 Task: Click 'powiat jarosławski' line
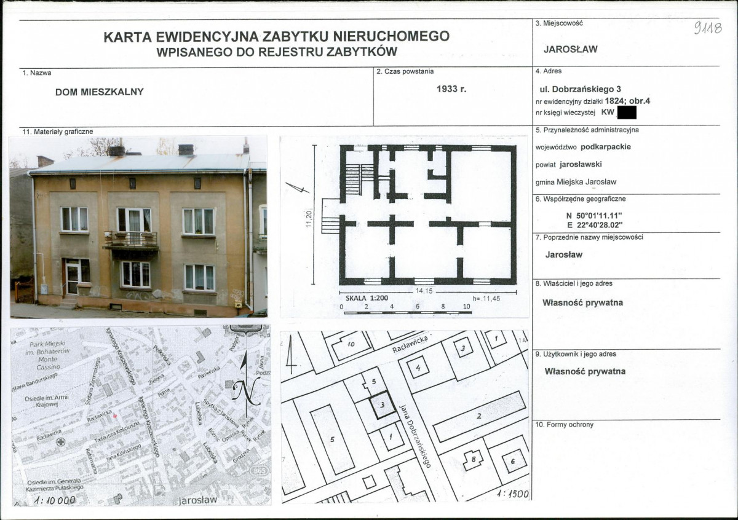point(568,164)
